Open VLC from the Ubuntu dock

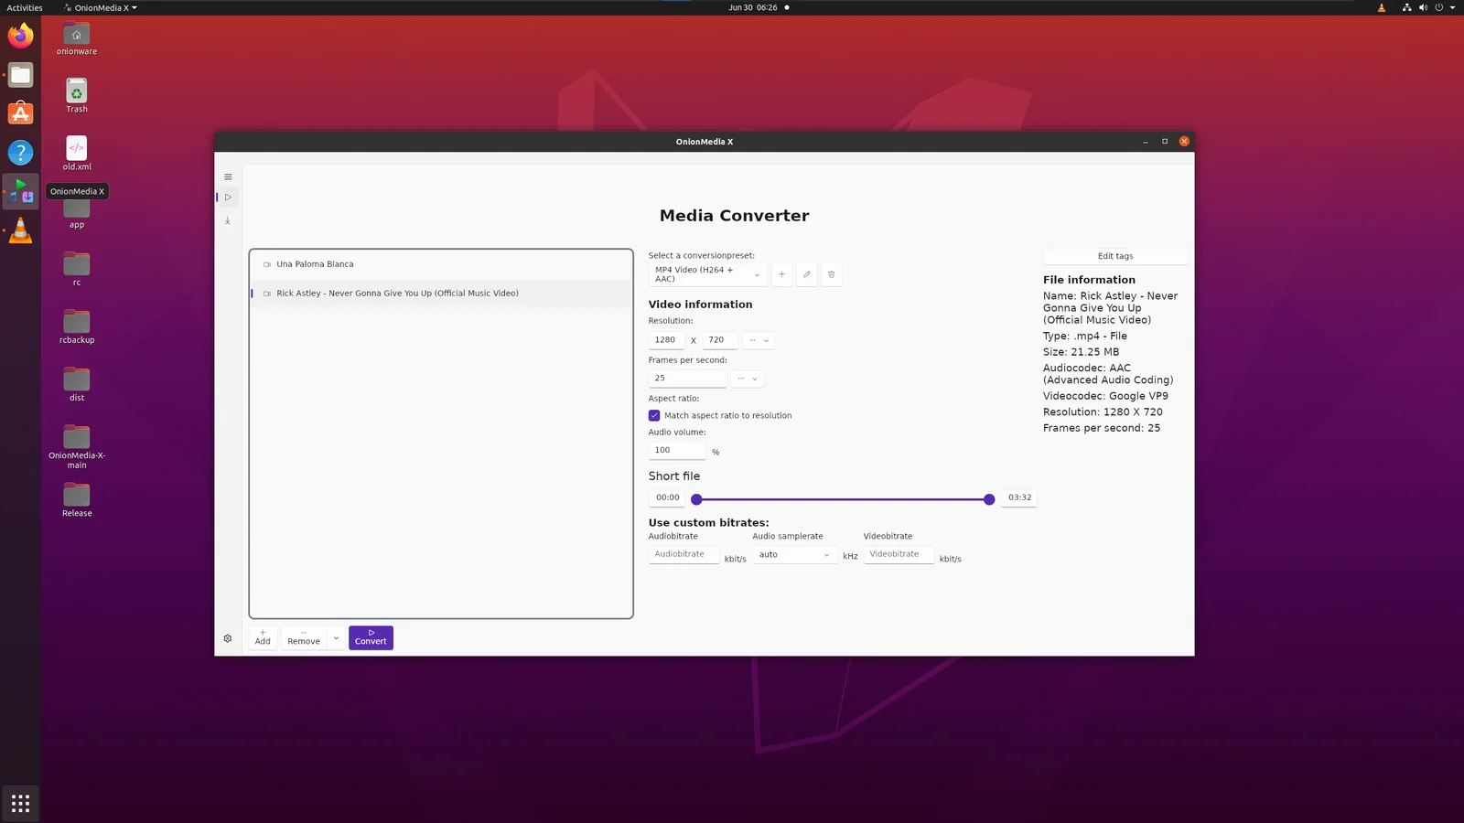tap(20, 230)
